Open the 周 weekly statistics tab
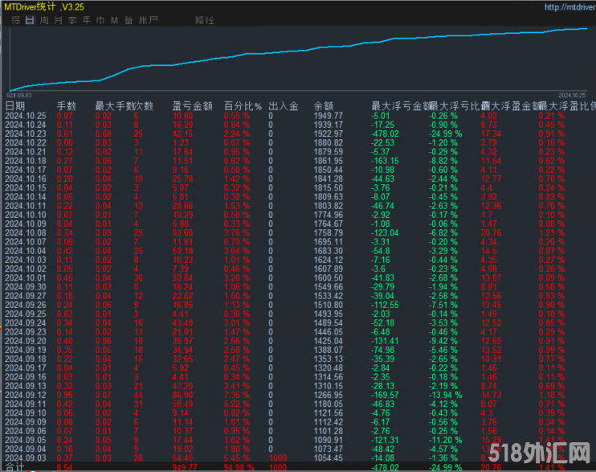The image size is (596, 472). tap(44, 19)
